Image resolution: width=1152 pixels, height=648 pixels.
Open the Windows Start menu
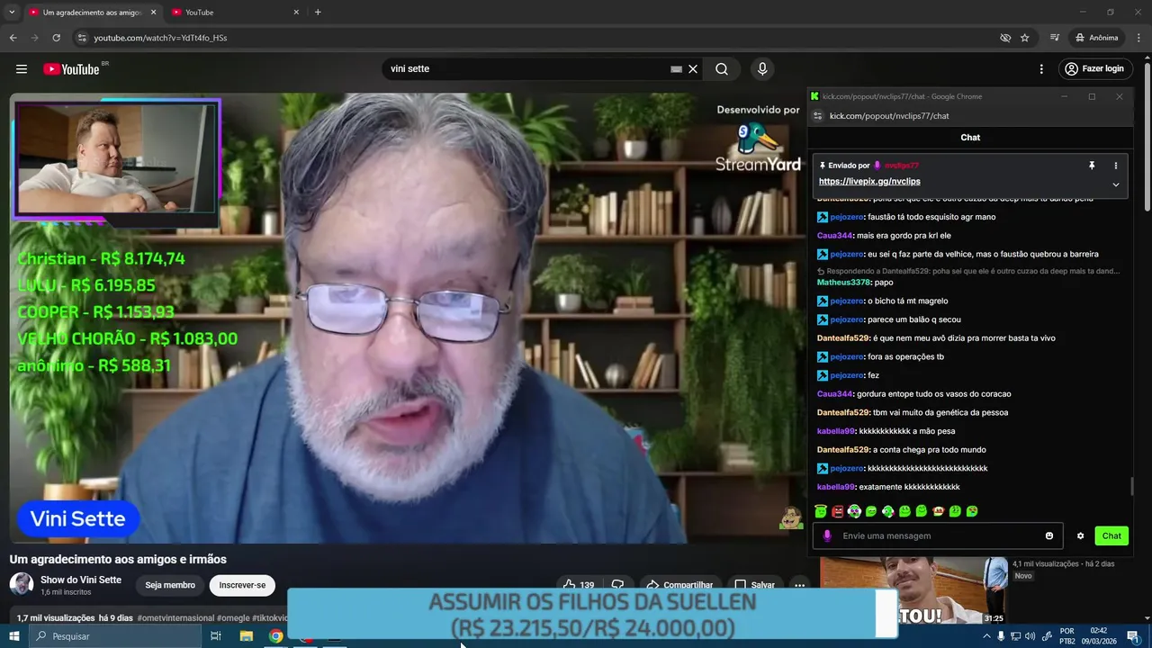pos(13,636)
